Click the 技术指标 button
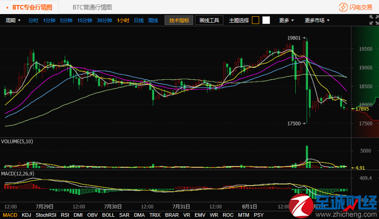Viewport: 379px width, 219px height. 179,20
